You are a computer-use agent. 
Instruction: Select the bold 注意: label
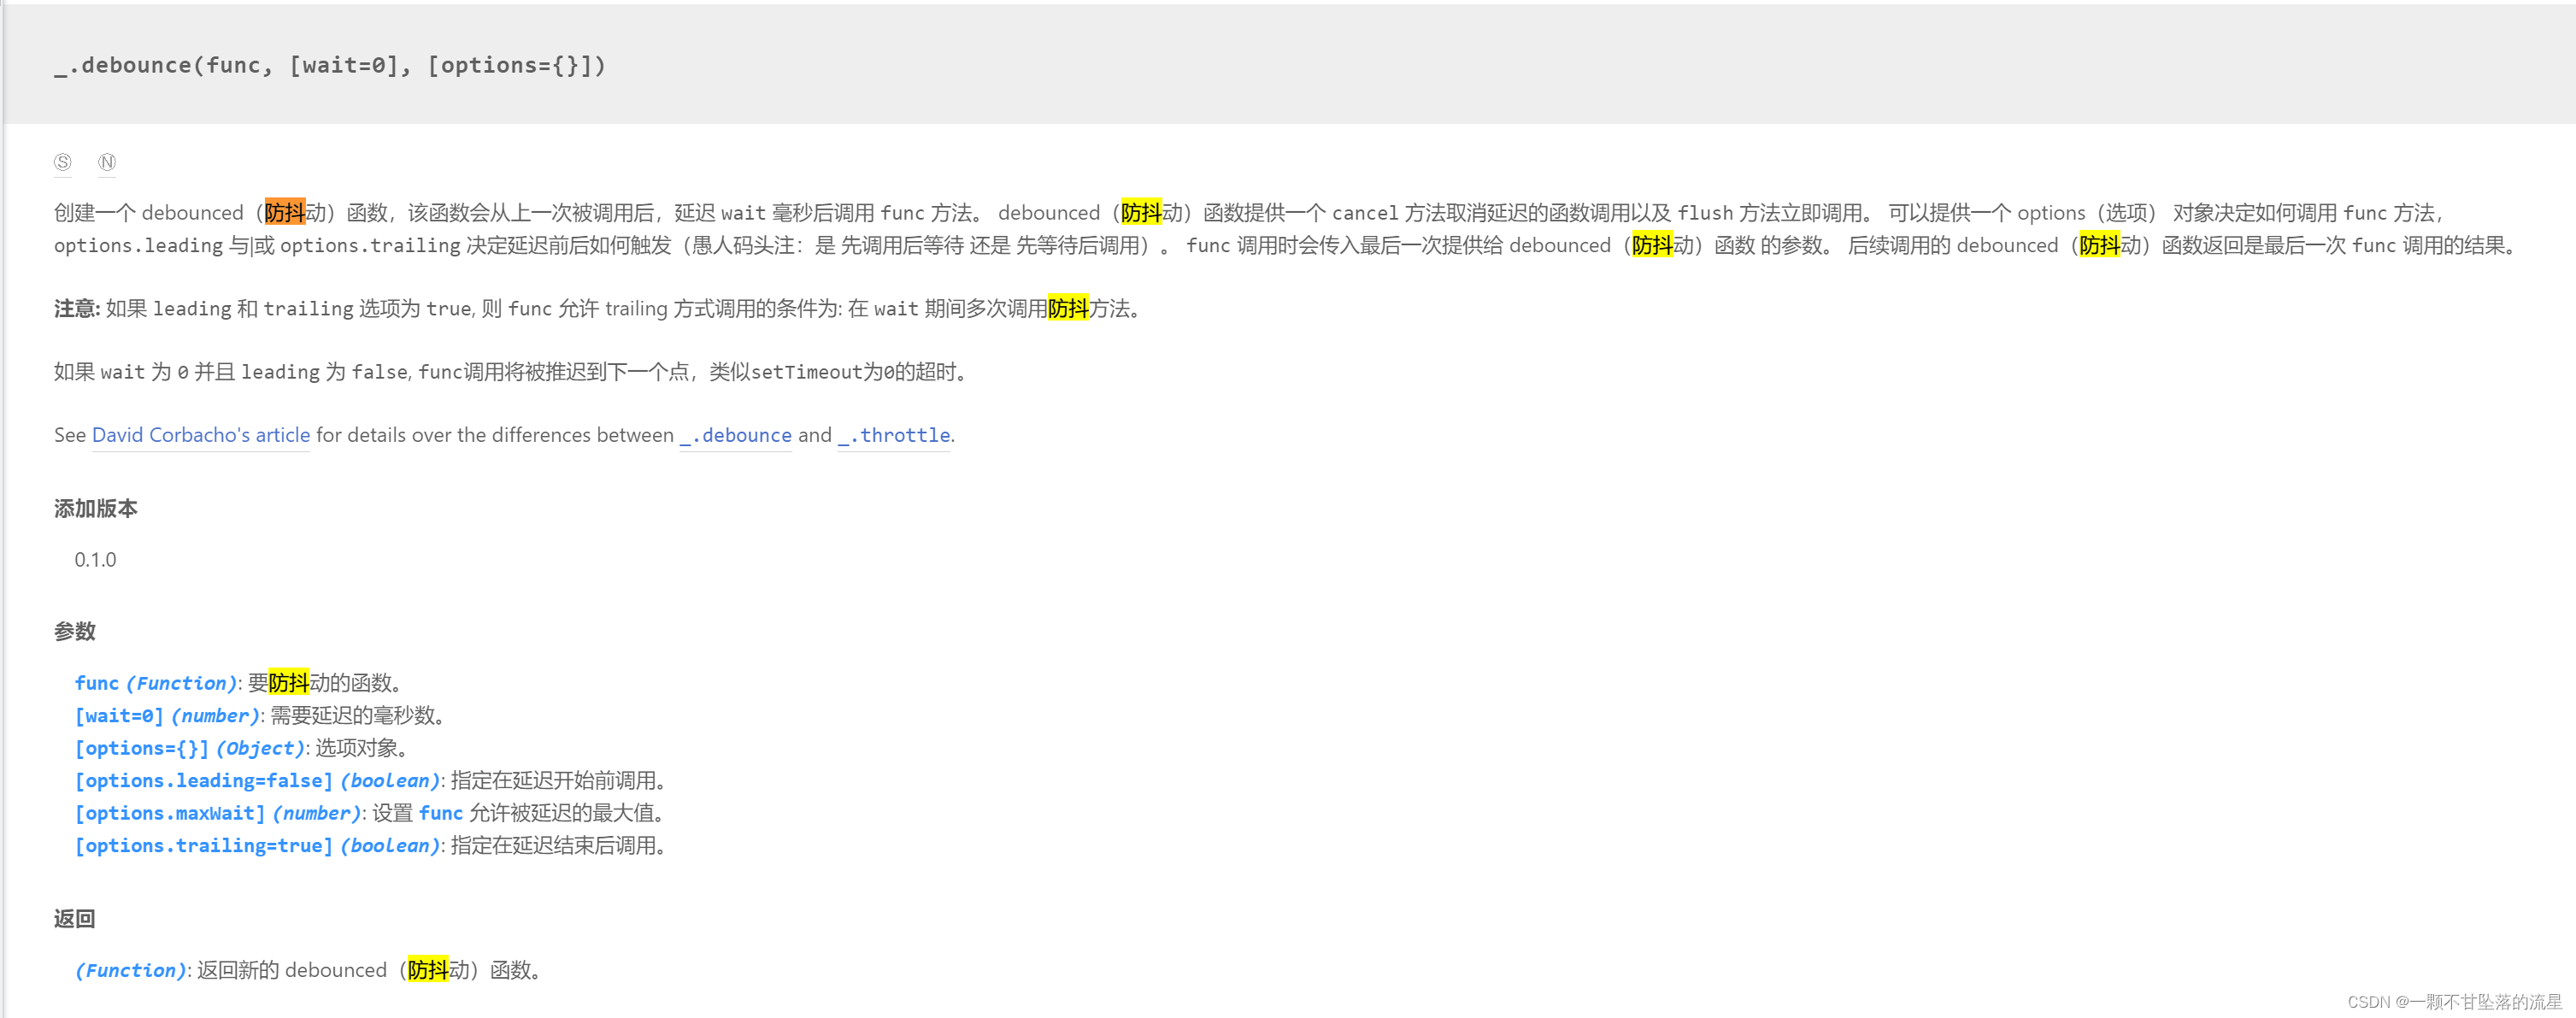point(77,308)
